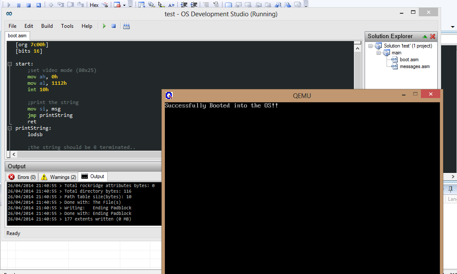Close the Solution Explorer panel with the red X

click(x=433, y=36)
